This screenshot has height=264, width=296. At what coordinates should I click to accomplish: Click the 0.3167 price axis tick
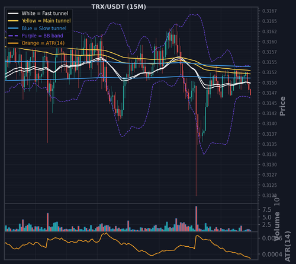tap(269, 11)
